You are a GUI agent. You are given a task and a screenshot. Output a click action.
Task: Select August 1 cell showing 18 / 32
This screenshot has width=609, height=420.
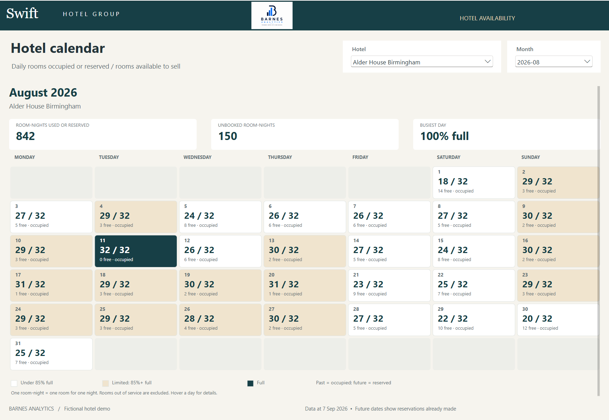coord(474,182)
